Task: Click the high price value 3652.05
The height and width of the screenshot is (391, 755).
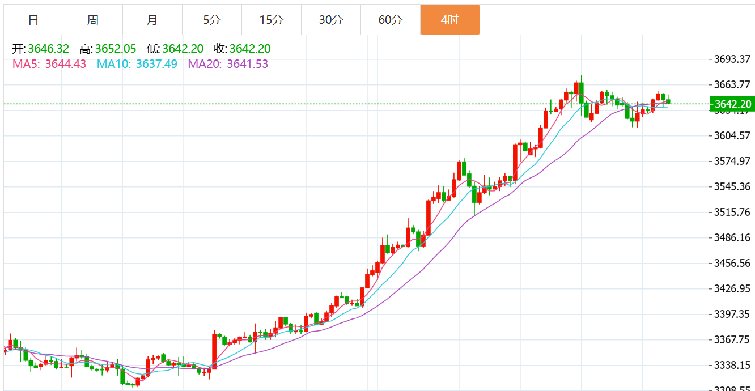Action: (x=116, y=49)
